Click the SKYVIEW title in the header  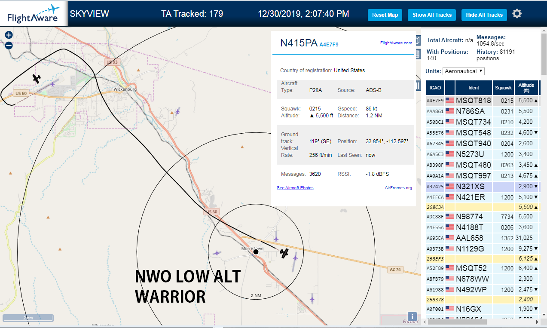click(89, 14)
